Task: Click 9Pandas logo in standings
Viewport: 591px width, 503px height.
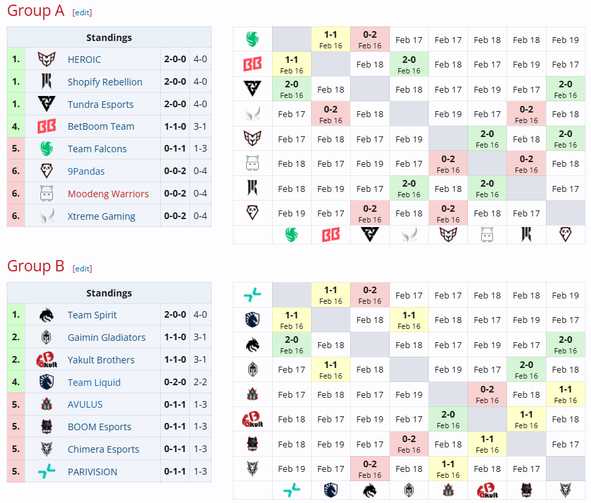Action: pyautogui.click(x=47, y=171)
